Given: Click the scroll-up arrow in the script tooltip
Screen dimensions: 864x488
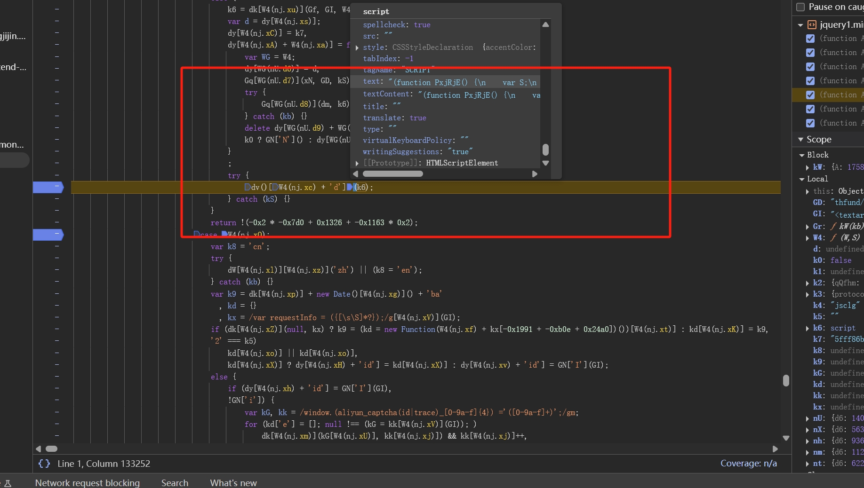Looking at the screenshot, I should (545, 24).
